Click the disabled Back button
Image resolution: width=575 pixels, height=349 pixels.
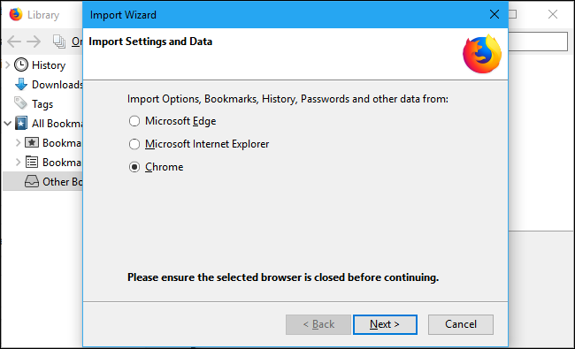tap(318, 324)
